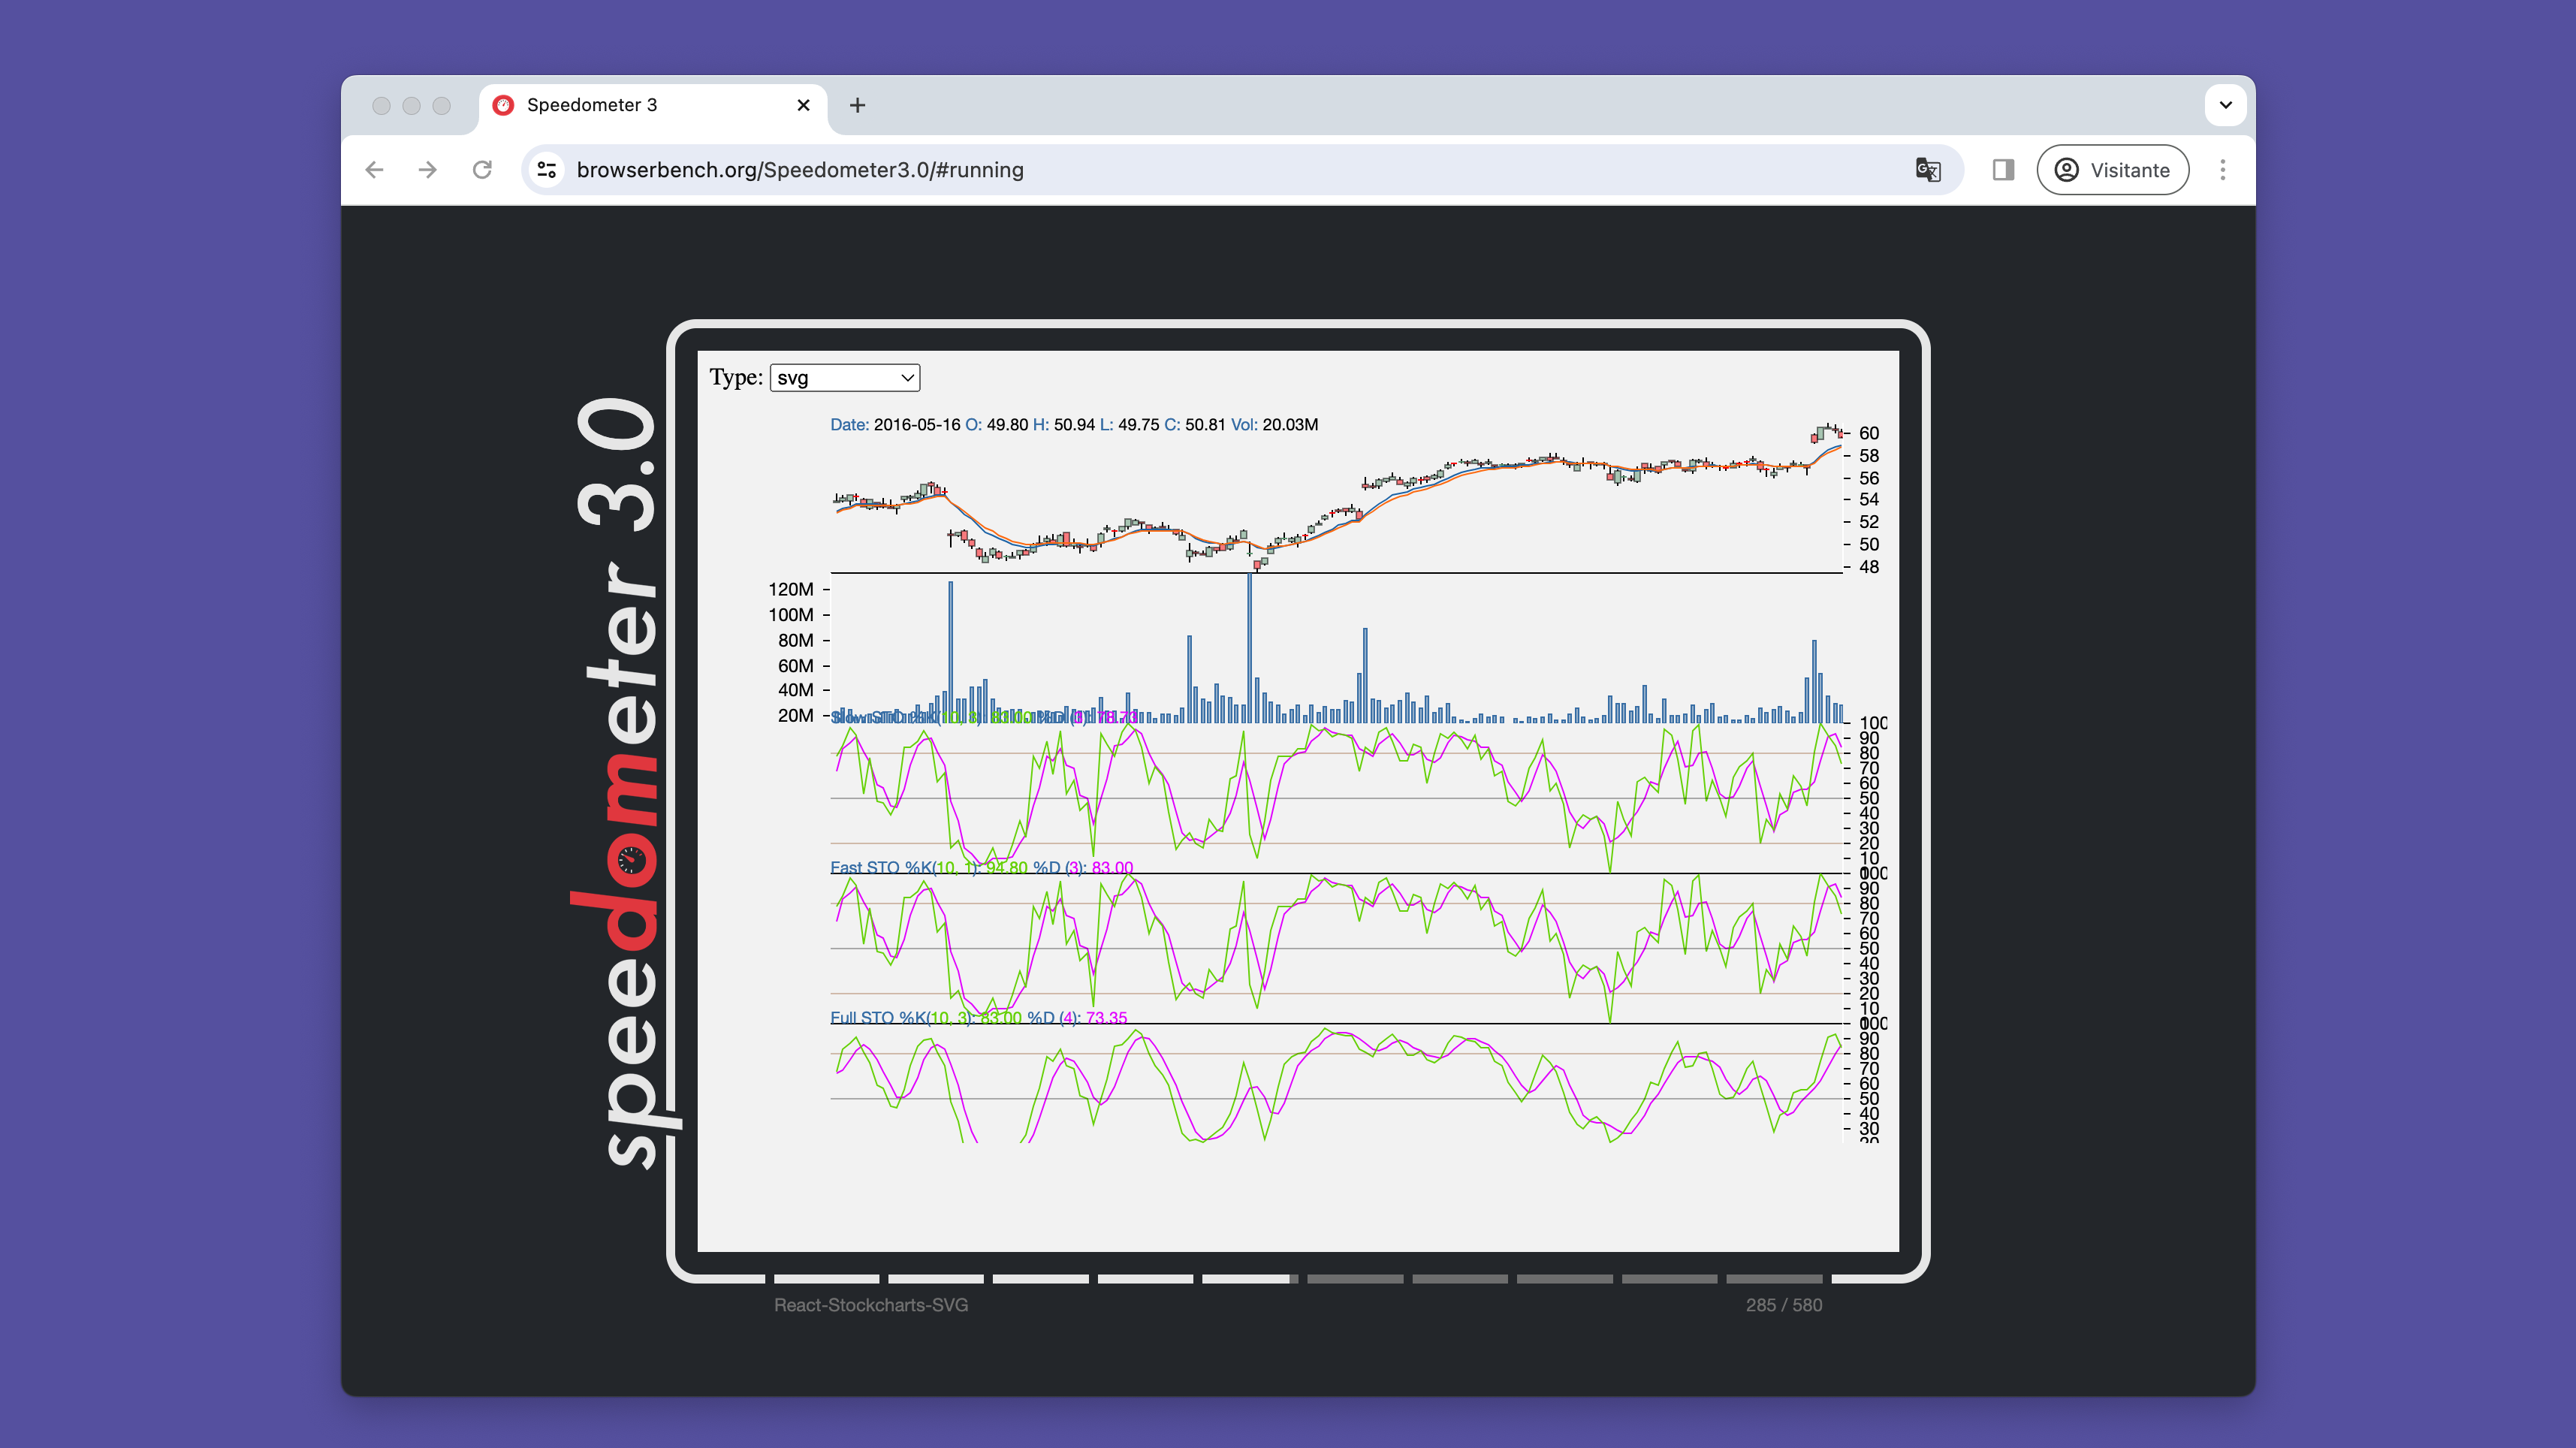
Task: Go forward using the browser forward arrow
Action: [428, 170]
